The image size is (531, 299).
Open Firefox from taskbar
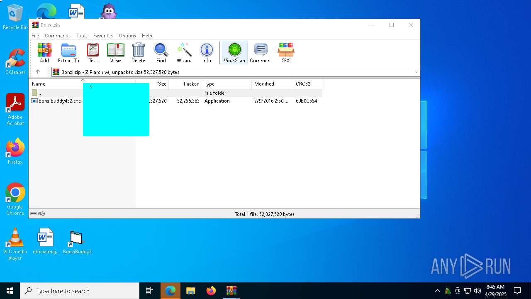(211, 291)
